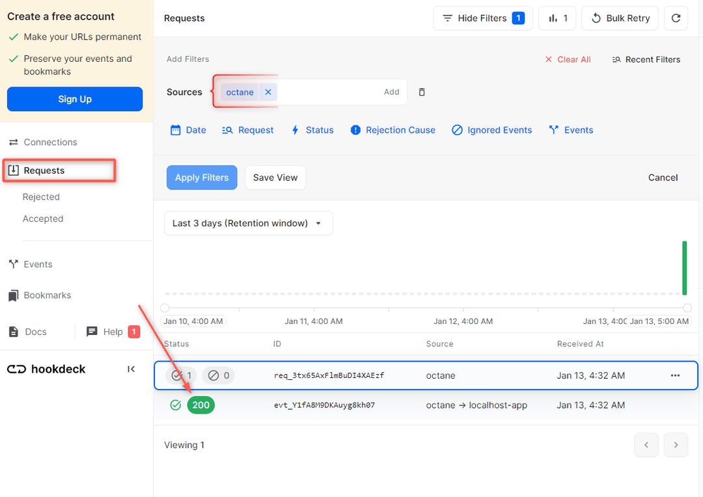Go to next page of results
703x497 pixels.
[676, 445]
